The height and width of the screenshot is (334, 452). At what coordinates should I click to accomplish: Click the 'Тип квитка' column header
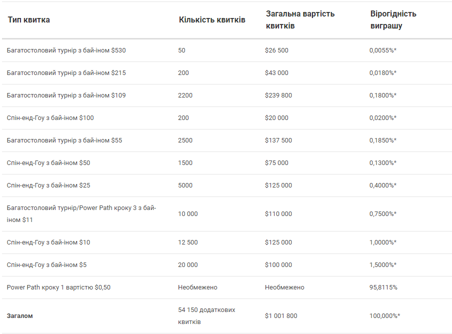29,20
